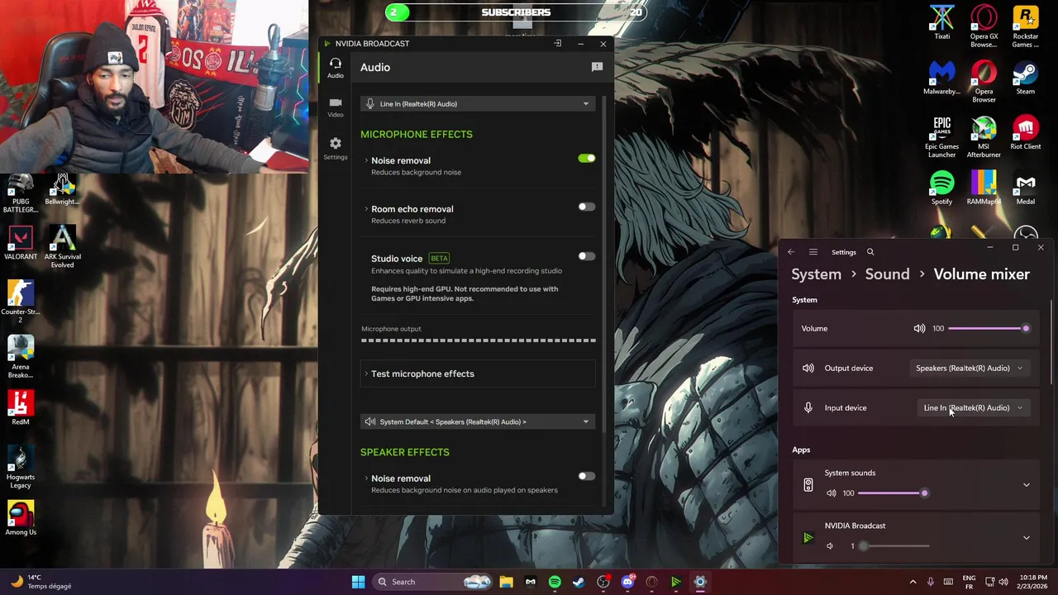The image size is (1058, 595).
Task: Click the taskbar Search box
Action: coord(433,582)
